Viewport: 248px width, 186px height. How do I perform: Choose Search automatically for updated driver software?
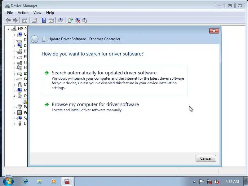click(x=115, y=81)
